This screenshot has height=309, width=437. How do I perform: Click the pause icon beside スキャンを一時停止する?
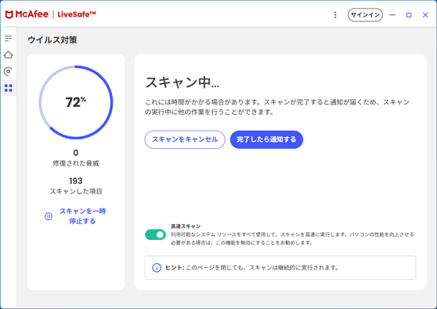click(48, 216)
